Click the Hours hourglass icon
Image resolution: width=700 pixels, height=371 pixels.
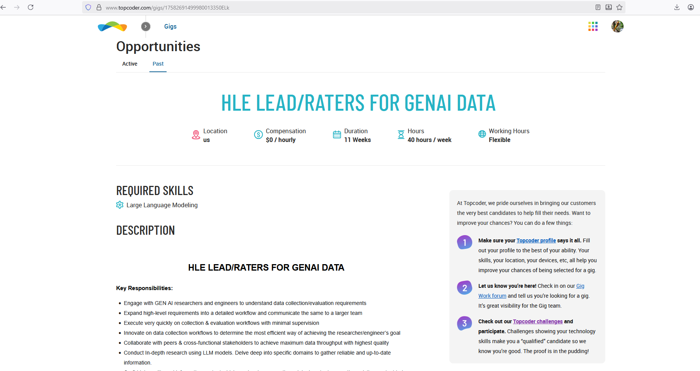click(401, 134)
